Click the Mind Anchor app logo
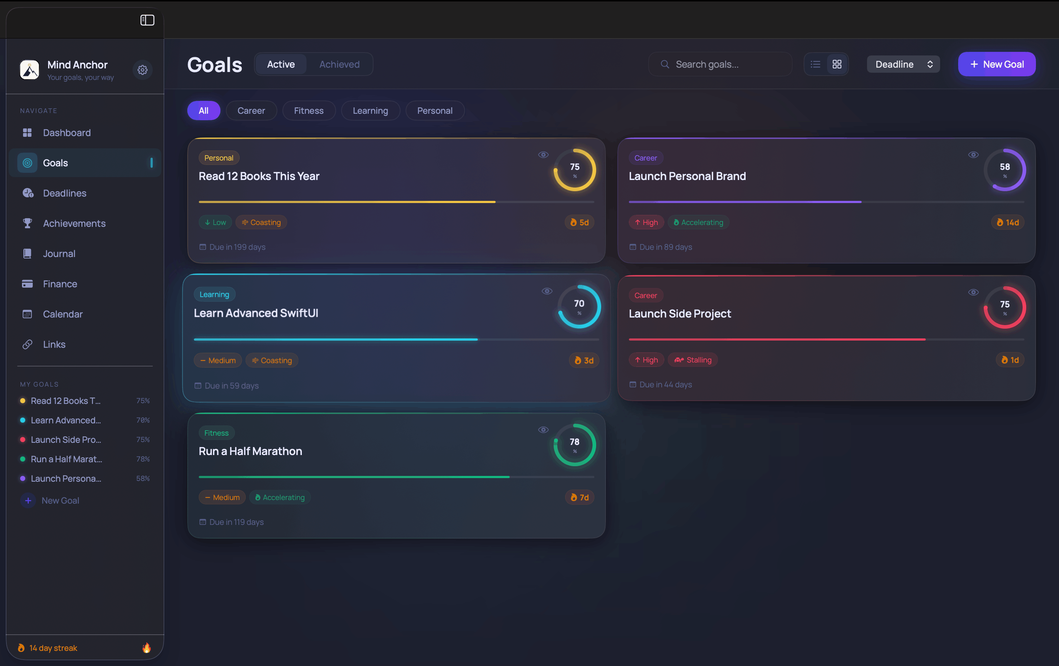 30,70
